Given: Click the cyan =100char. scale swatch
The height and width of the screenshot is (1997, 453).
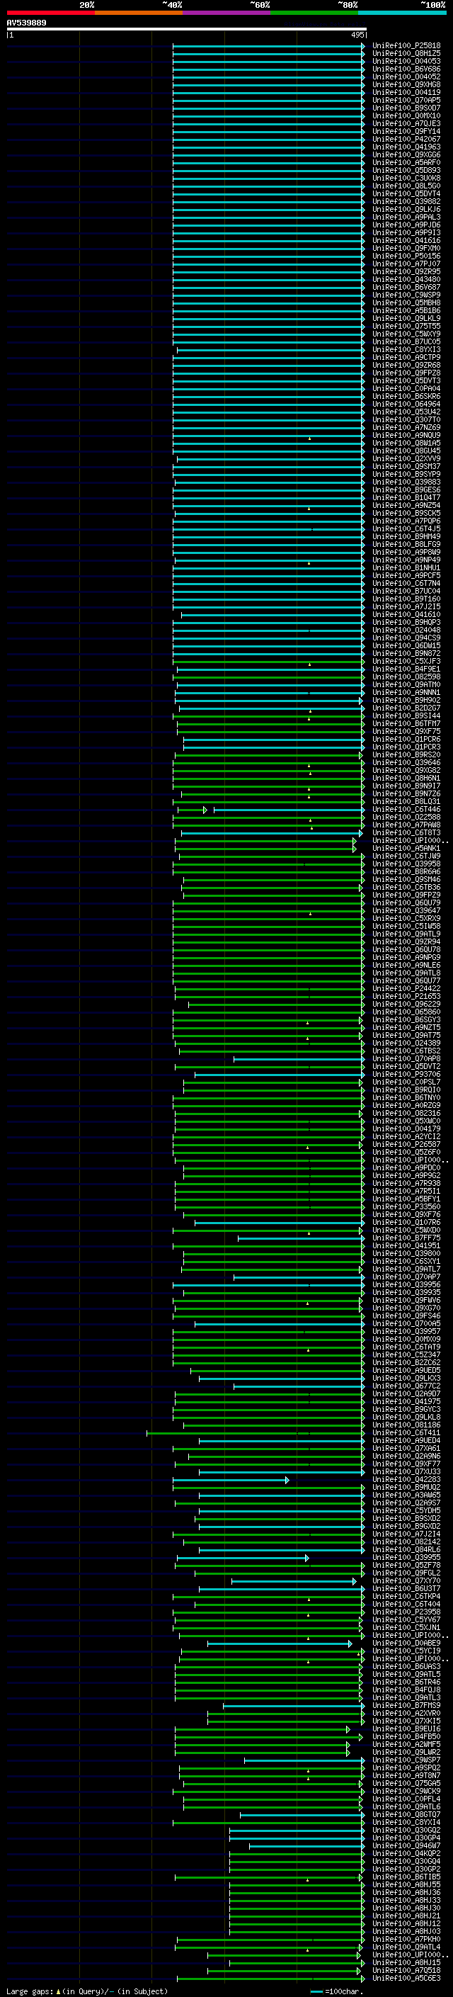Looking at the screenshot, I should tap(316, 1991).
